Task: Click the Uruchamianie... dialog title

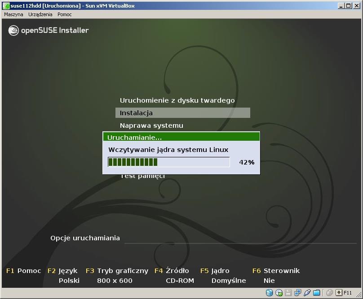Action: point(134,138)
